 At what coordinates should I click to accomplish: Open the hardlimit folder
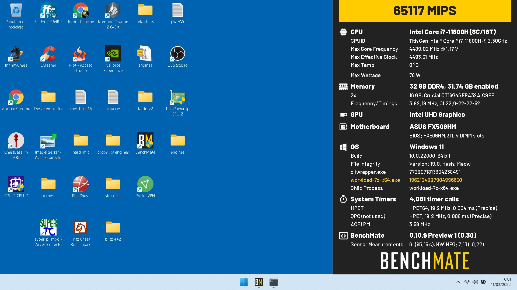tap(81, 143)
